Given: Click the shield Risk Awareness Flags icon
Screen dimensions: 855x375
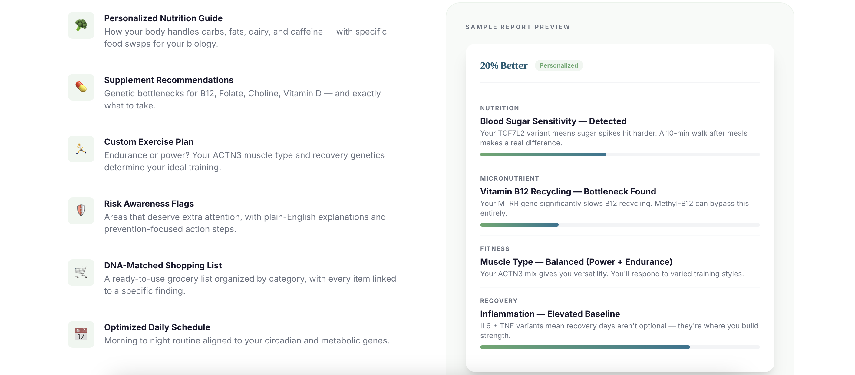Looking at the screenshot, I should [81, 211].
